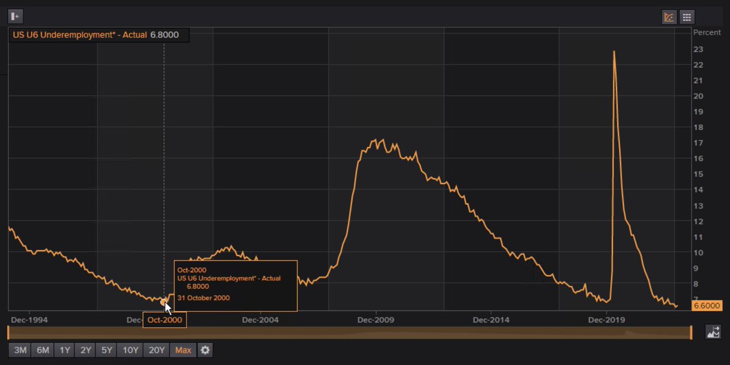
Task: Collapse the side panel icon
Action: coord(15,16)
